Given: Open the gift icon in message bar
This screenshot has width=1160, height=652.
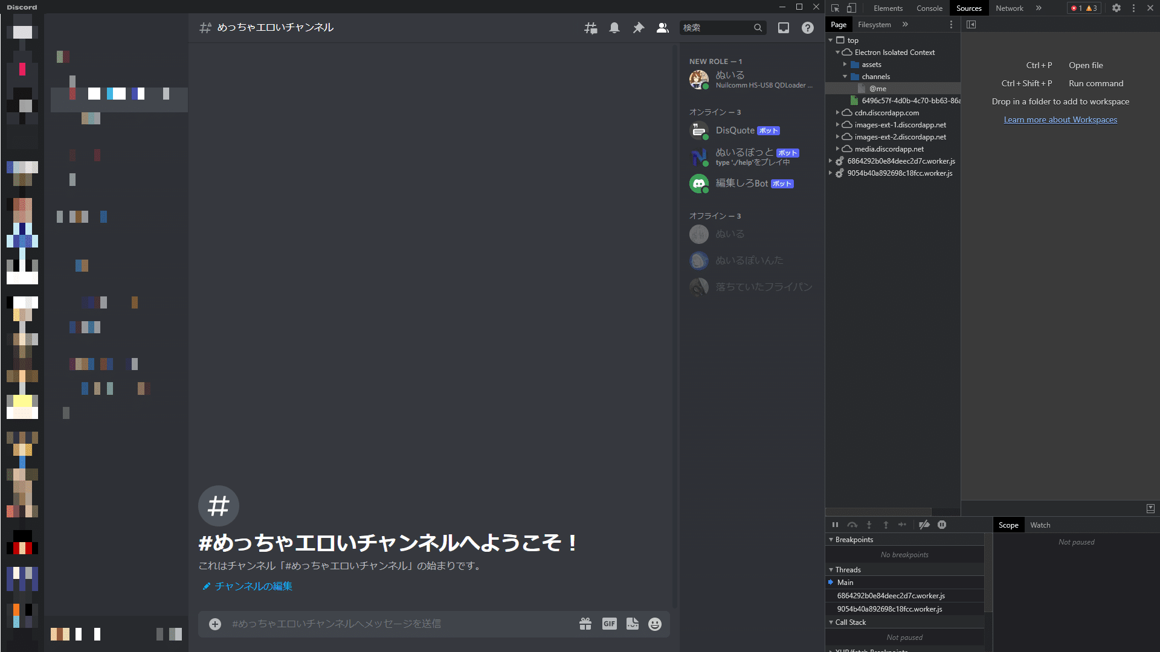Looking at the screenshot, I should [x=585, y=624].
